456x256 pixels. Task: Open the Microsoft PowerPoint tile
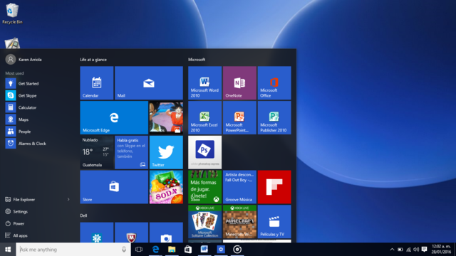click(239, 117)
